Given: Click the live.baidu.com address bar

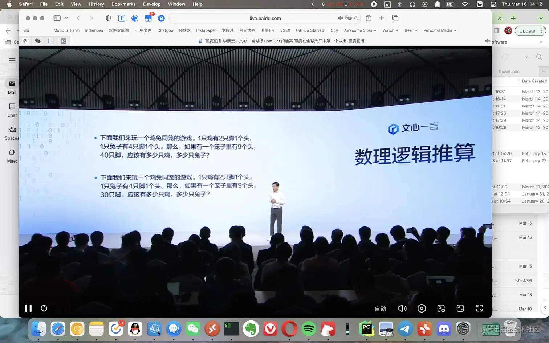Looking at the screenshot, I should (x=265, y=18).
